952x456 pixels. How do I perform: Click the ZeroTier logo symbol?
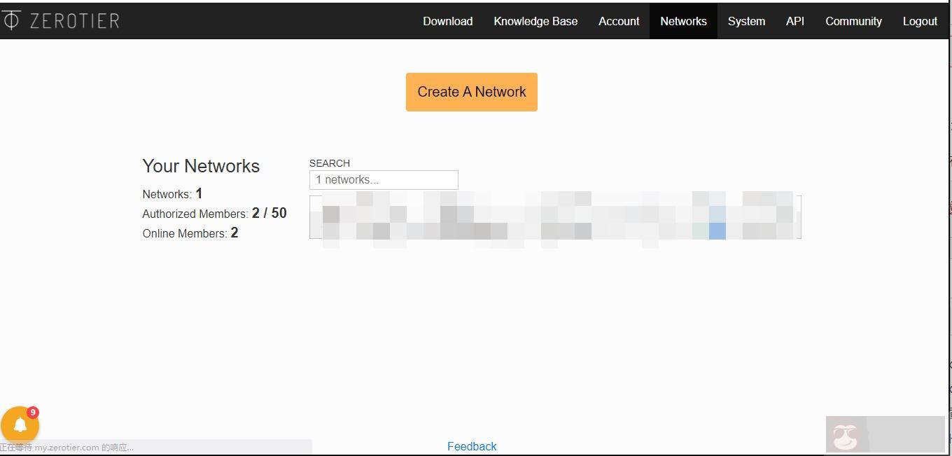click(x=11, y=20)
